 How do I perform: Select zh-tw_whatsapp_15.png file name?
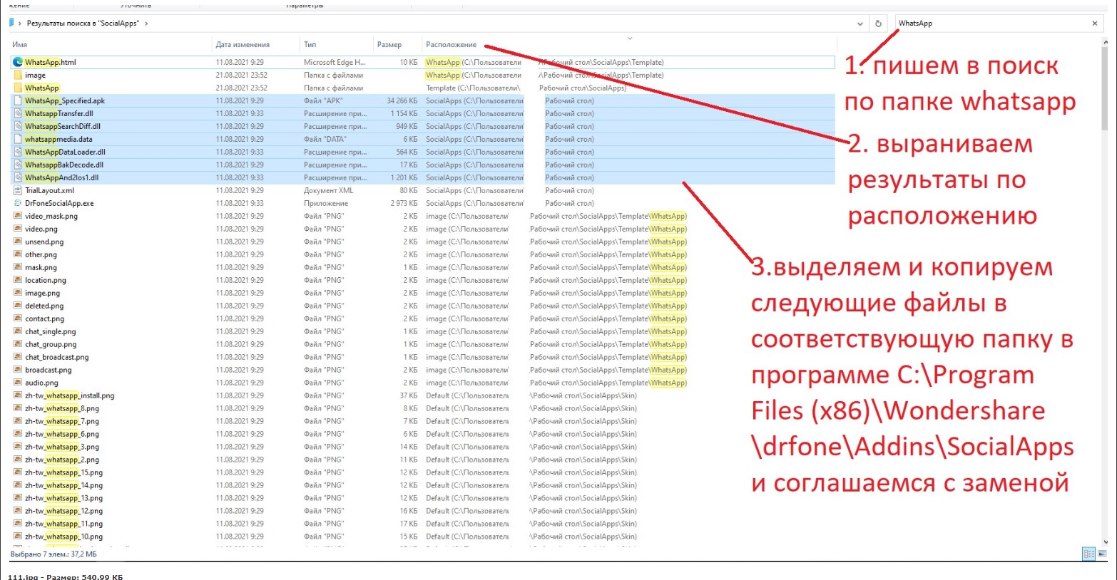(x=64, y=472)
